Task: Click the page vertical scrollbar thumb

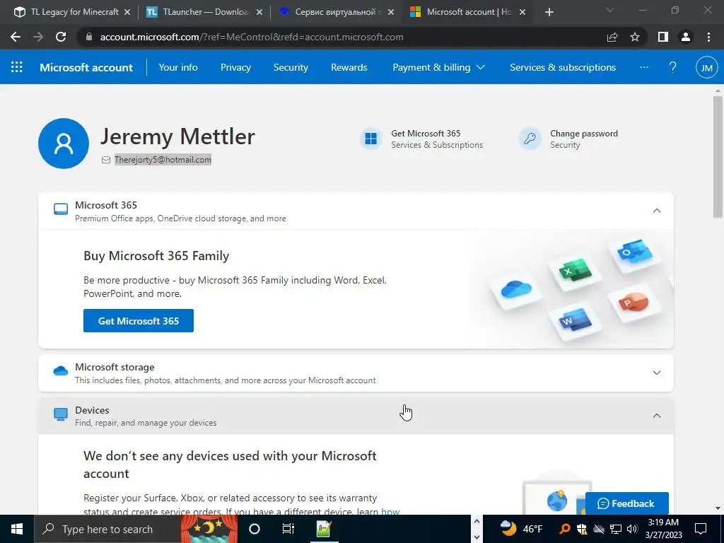Action: 717,157
